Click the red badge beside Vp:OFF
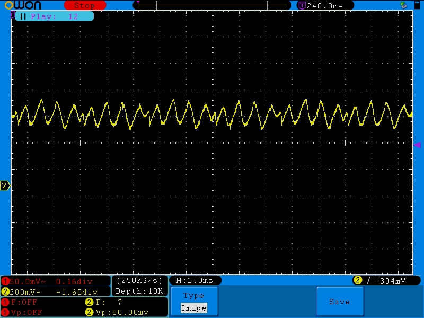 coord(5,312)
